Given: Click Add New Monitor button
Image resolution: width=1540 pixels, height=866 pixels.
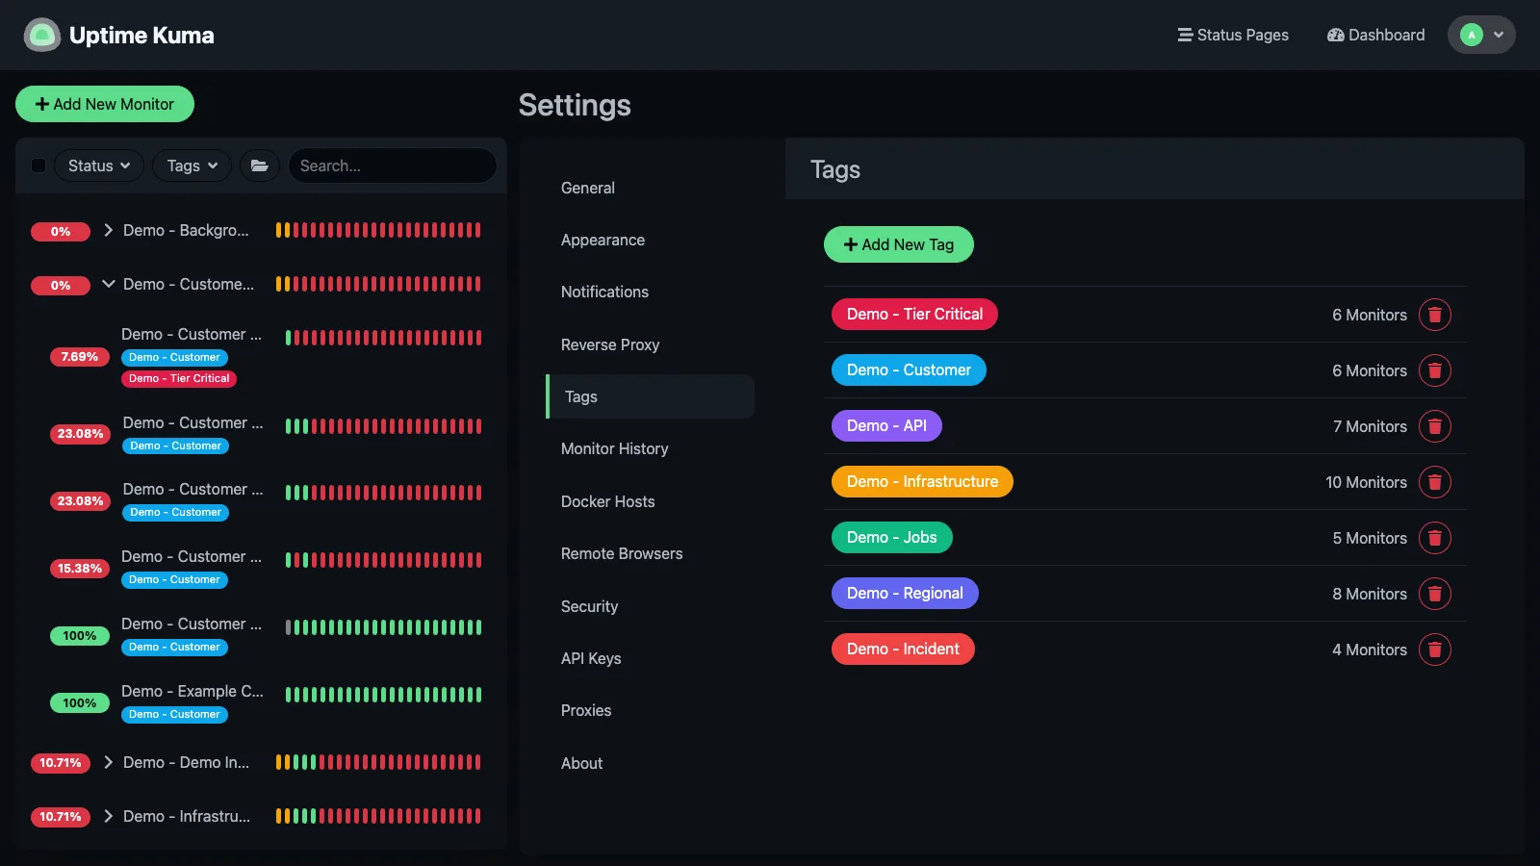Looking at the screenshot, I should (105, 104).
